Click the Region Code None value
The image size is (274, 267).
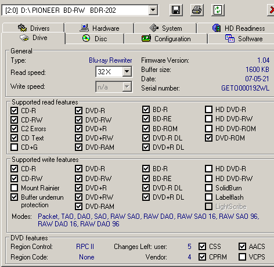(x=86, y=257)
